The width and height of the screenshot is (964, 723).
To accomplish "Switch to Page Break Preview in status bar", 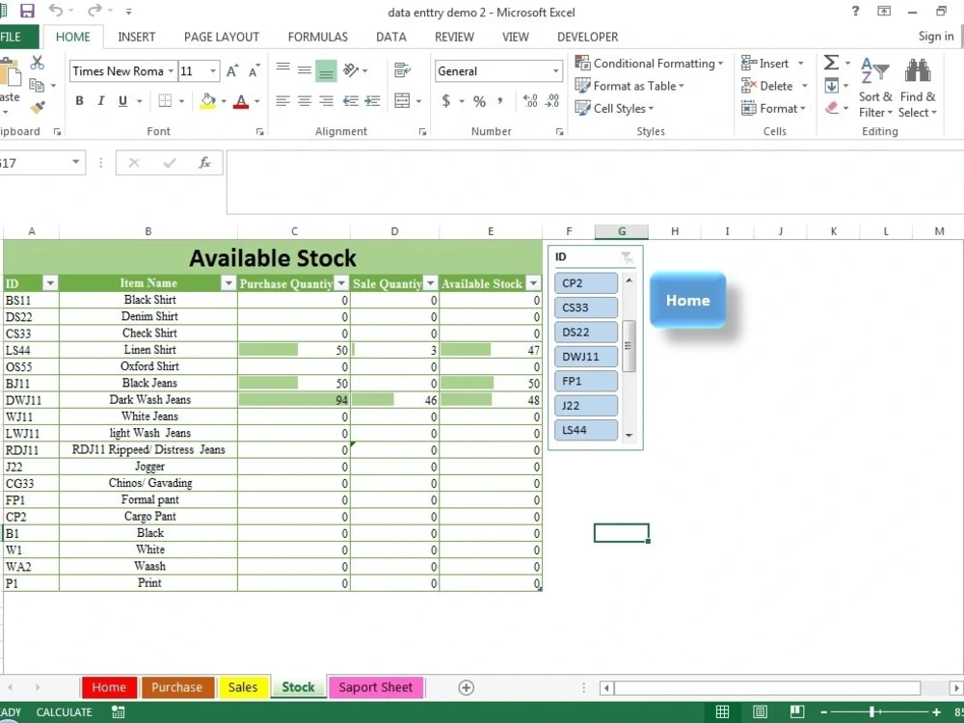I will [797, 712].
